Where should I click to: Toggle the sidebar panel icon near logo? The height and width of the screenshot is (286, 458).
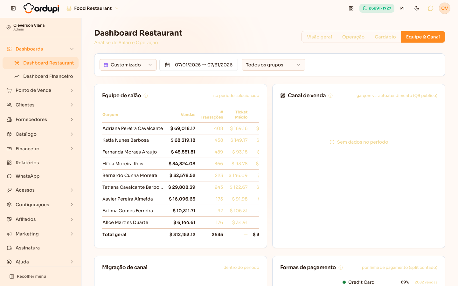pyautogui.click(x=13, y=8)
